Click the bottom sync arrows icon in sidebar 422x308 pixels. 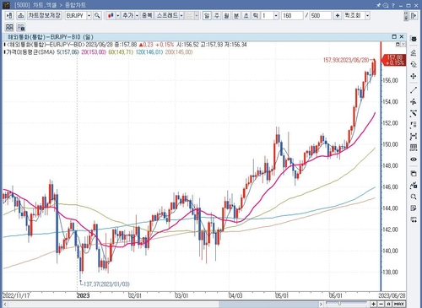tap(414, 219)
